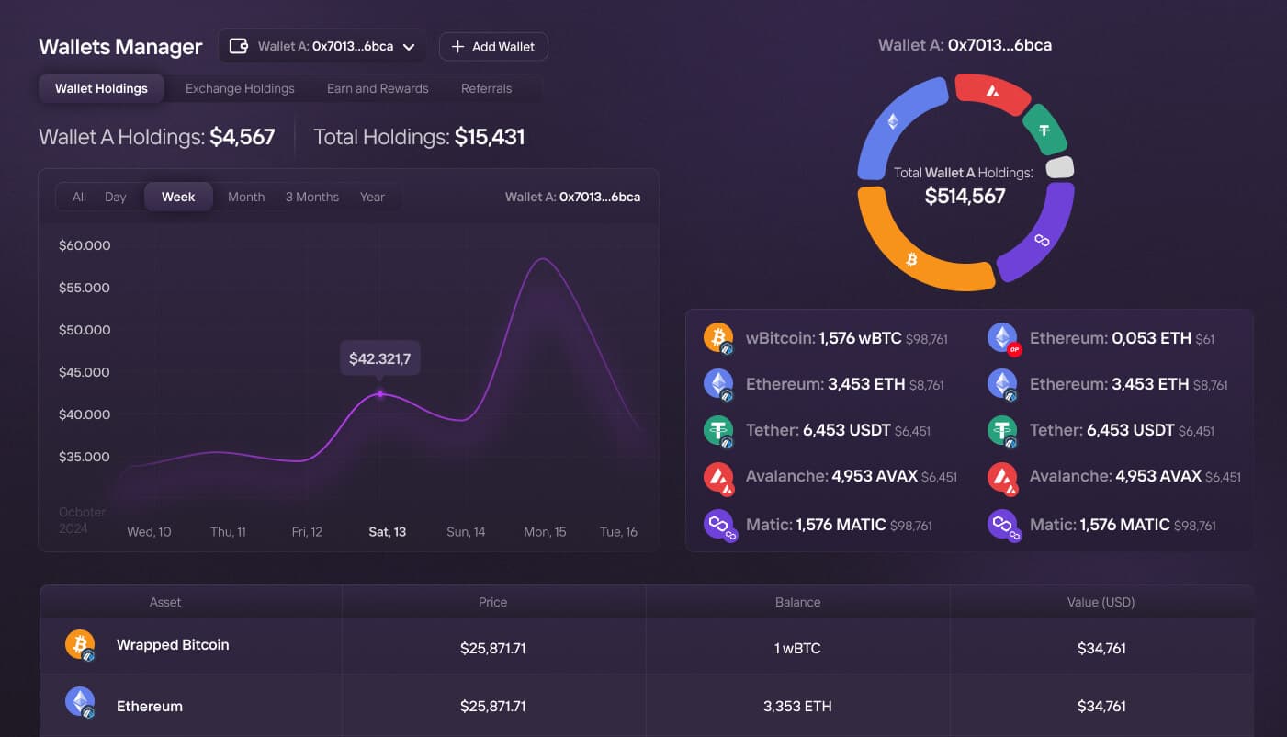Select the Wallet Holdings tab
This screenshot has height=737, width=1287.
pyautogui.click(x=101, y=88)
